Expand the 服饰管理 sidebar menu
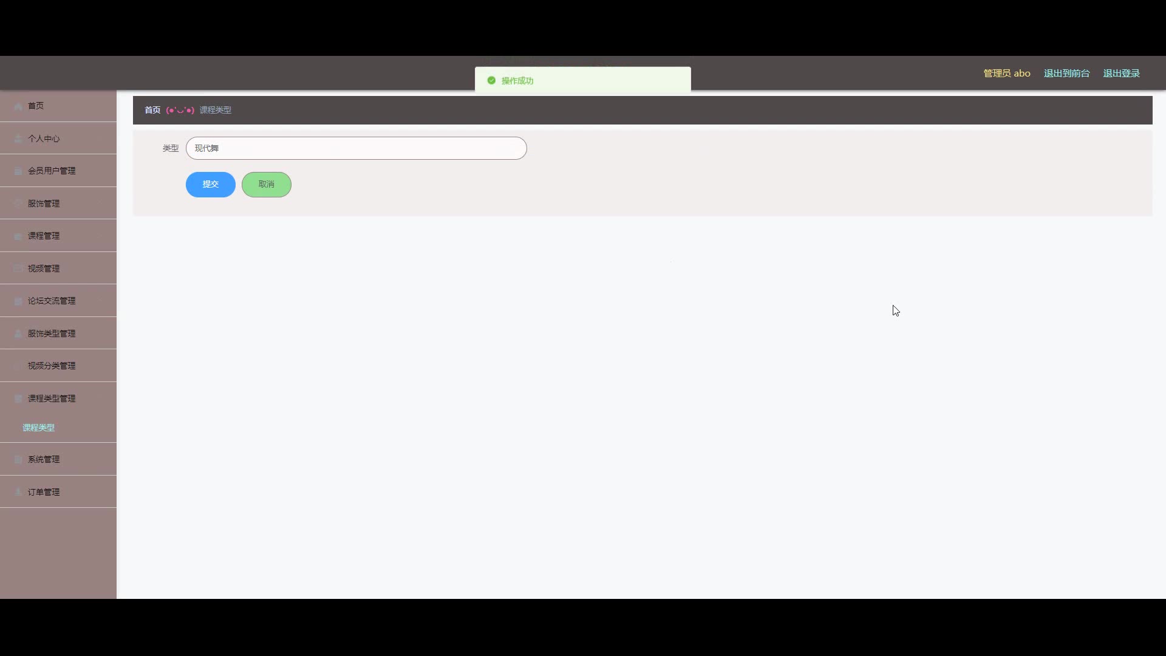This screenshot has width=1166, height=656. pos(58,203)
